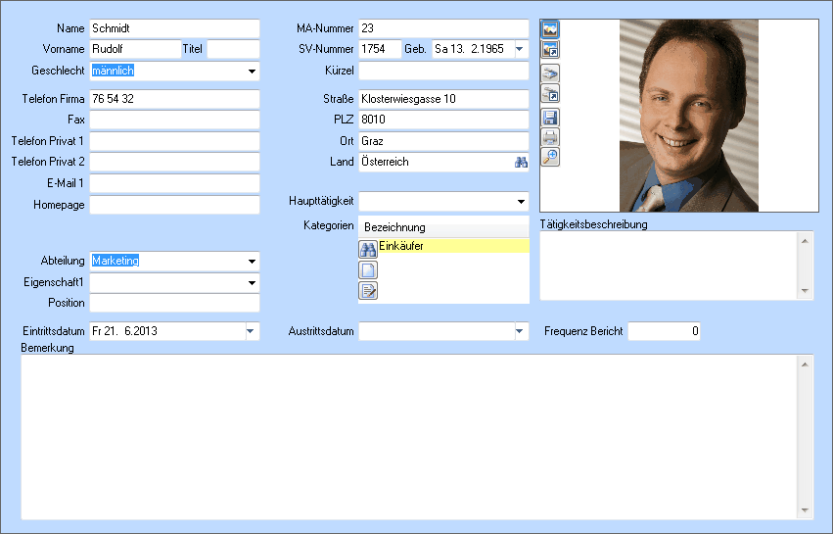Click the edit category icon with pencil
This screenshot has width=833, height=534.
[x=368, y=290]
